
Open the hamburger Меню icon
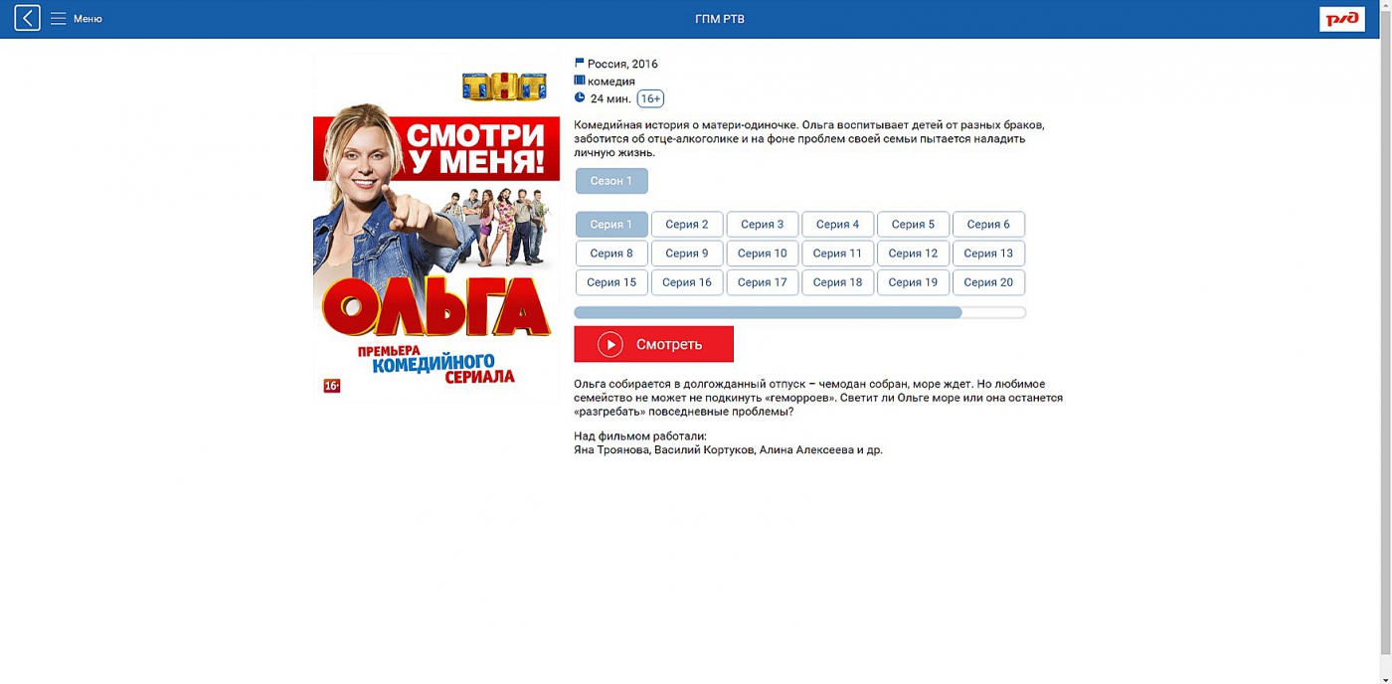click(59, 19)
